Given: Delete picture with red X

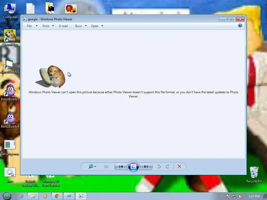Looking at the screenshot, I should click(179, 166).
